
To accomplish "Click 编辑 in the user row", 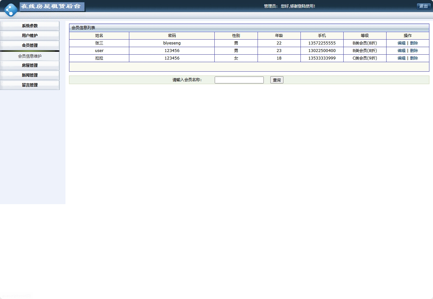I will point(401,51).
